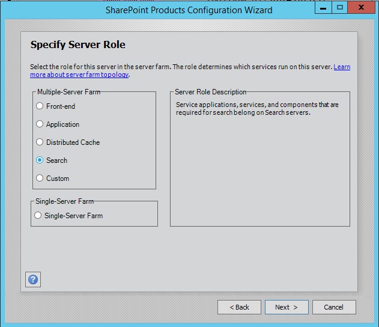Select the Front-end server role
This screenshot has width=379, height=327.
pyautogui.click(x=40, y=106)
